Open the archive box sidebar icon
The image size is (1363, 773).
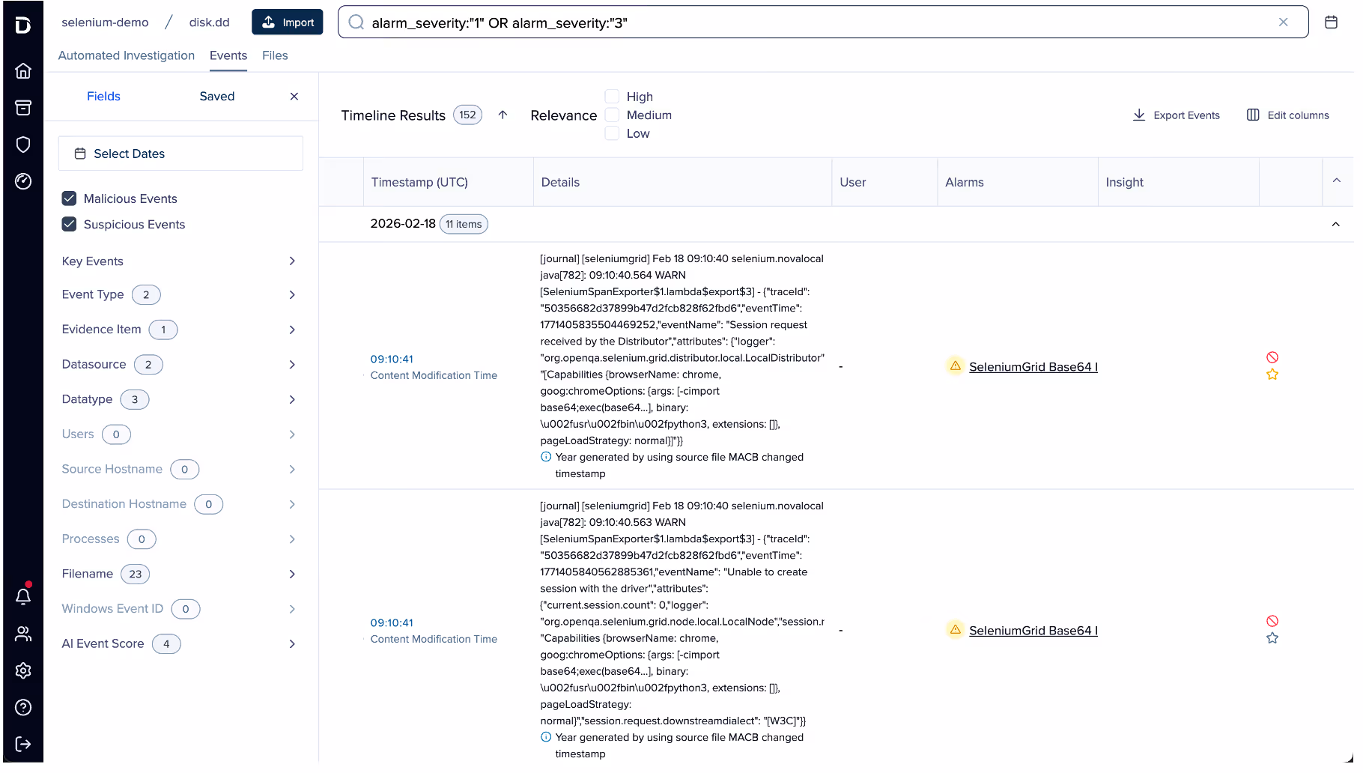pyautogui.click(x=23, y=108)
